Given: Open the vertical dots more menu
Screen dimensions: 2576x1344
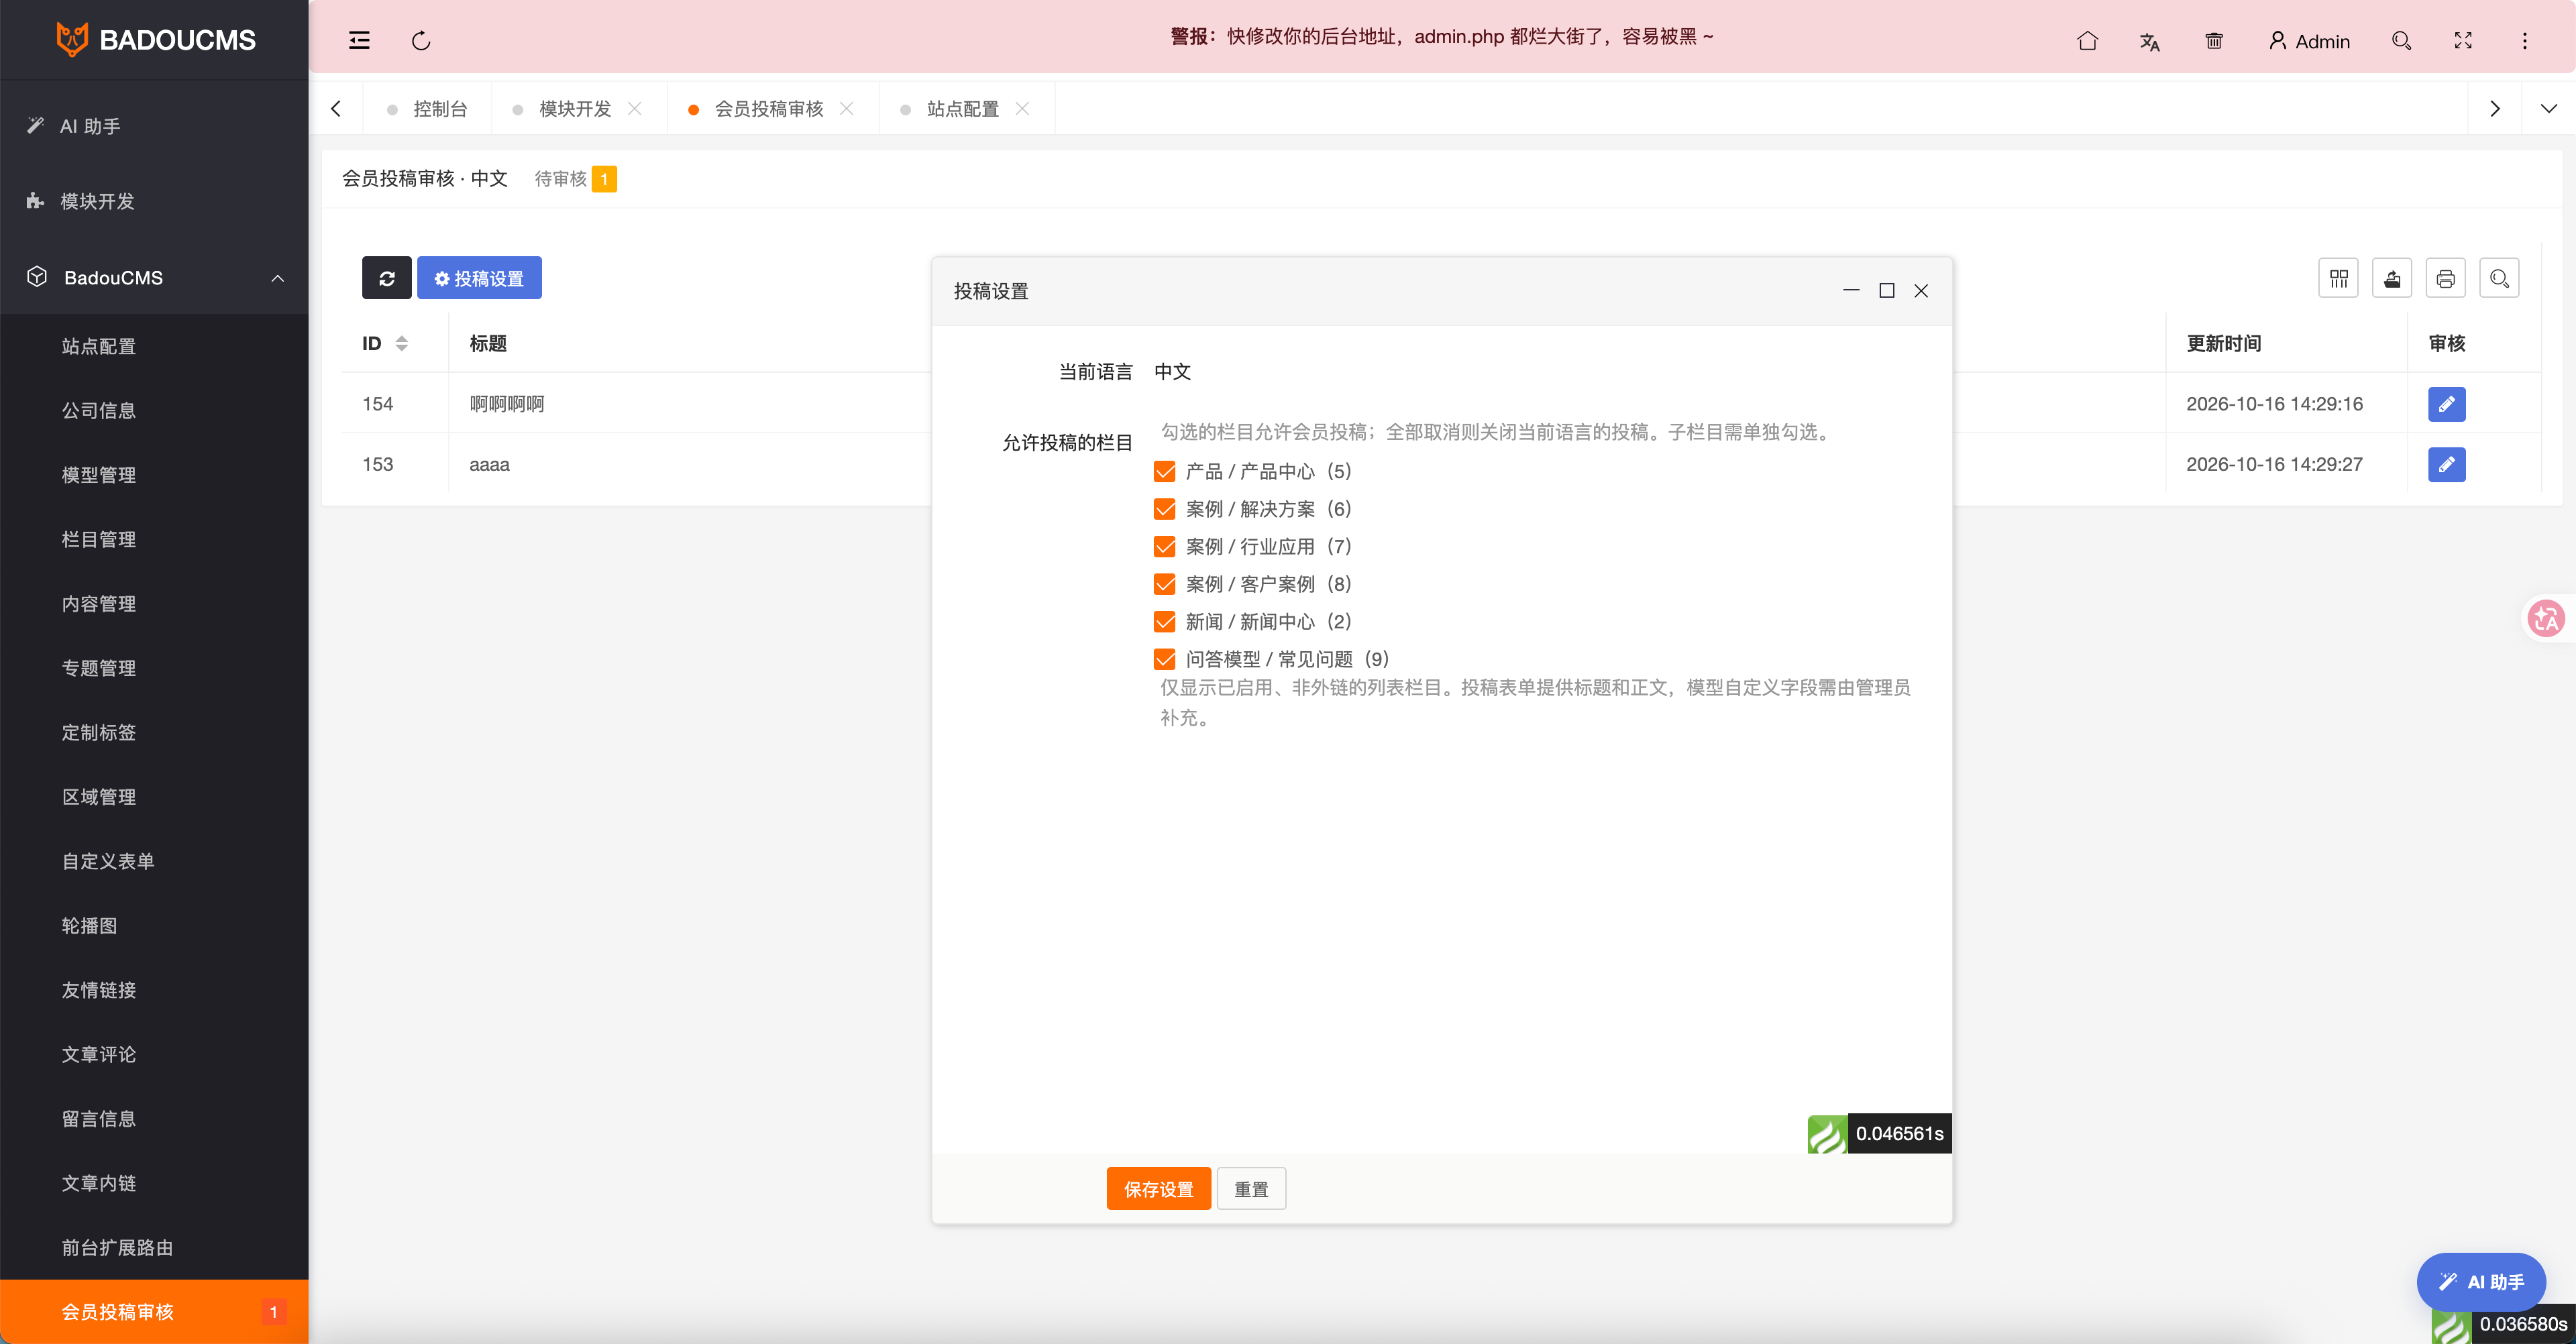Looking at the screenshot, I should (x=2525, y=41).
